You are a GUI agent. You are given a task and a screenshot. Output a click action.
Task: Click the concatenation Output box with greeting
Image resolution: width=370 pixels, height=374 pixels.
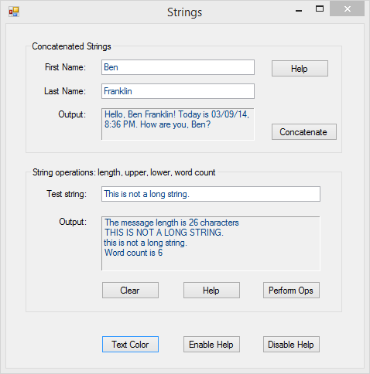178,124
